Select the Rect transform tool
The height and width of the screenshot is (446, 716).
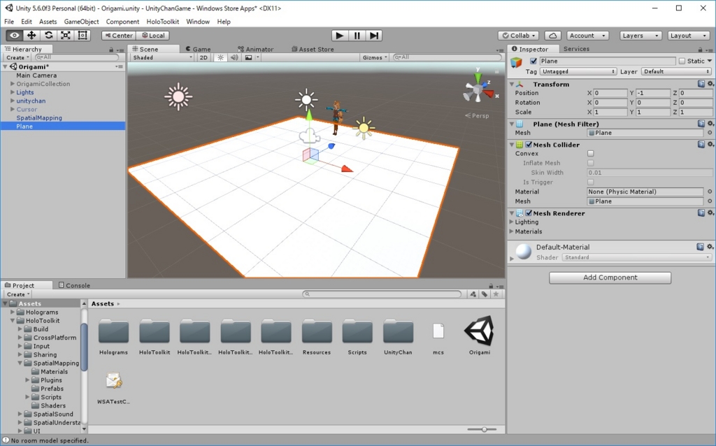coord(83,35)
